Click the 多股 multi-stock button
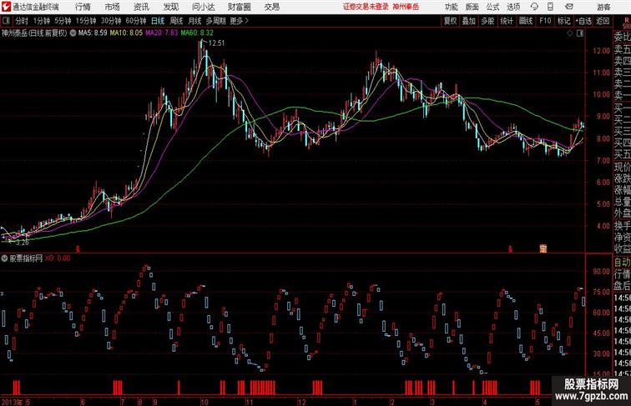This screenshot has width=631, height=406. [x=487, y=21]
